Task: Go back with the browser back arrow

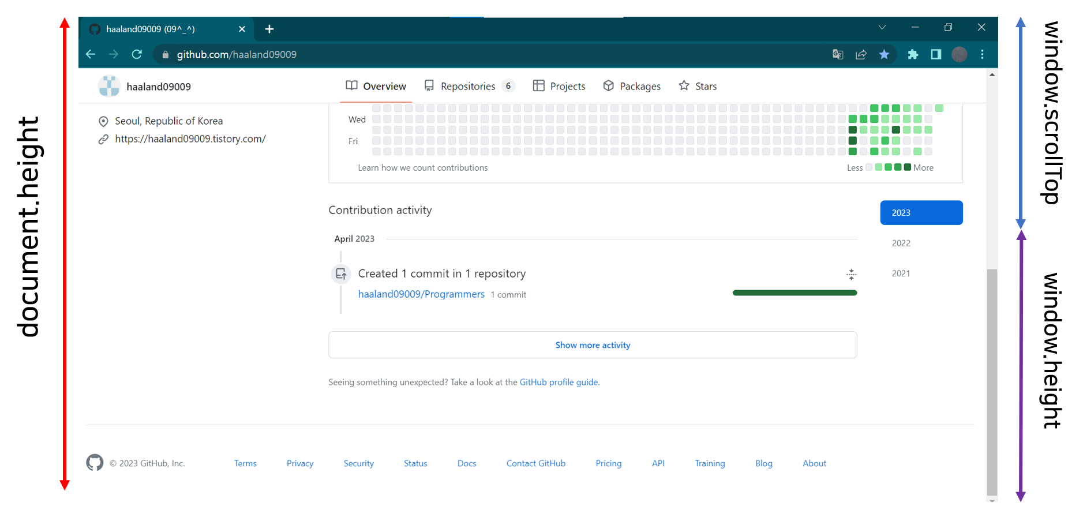Action: coord(91,54)
